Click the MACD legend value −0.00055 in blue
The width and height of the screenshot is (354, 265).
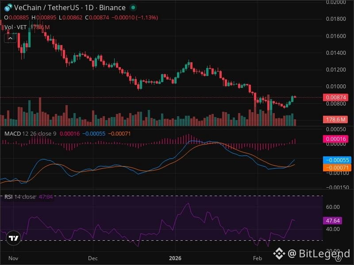pyautogui.click(x=94, y=134)
